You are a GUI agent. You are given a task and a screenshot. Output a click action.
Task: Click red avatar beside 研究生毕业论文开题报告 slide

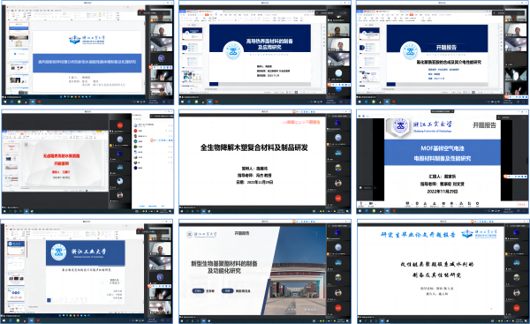click(516, 308)
